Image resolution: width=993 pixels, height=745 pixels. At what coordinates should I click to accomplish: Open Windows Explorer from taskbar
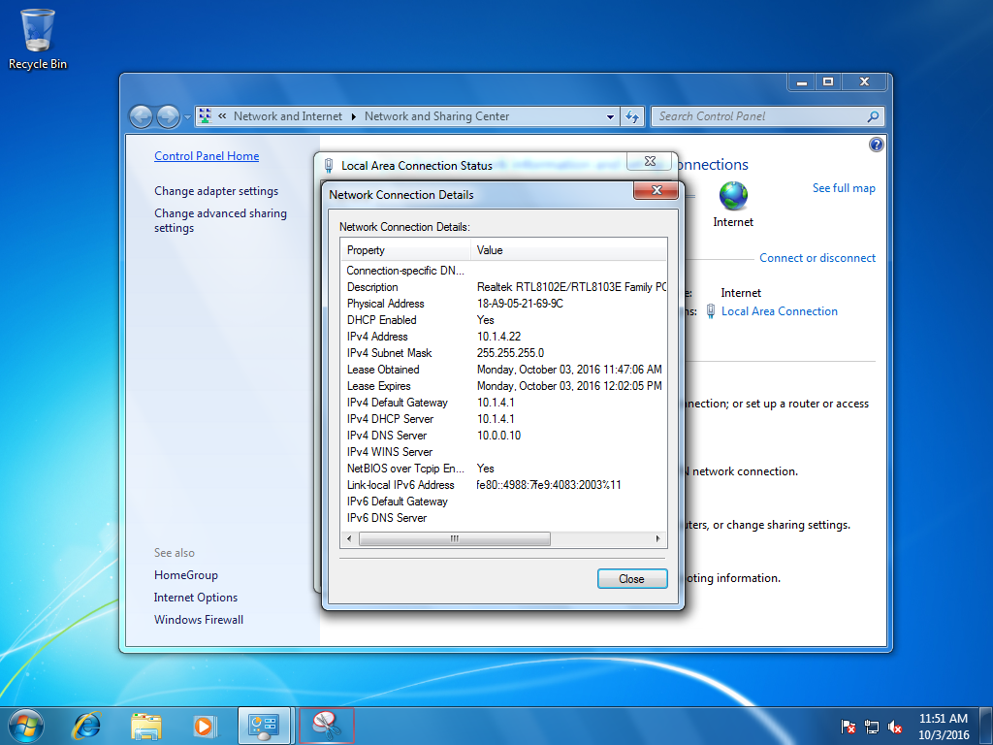pyautogui.click(x=145, y=726)
